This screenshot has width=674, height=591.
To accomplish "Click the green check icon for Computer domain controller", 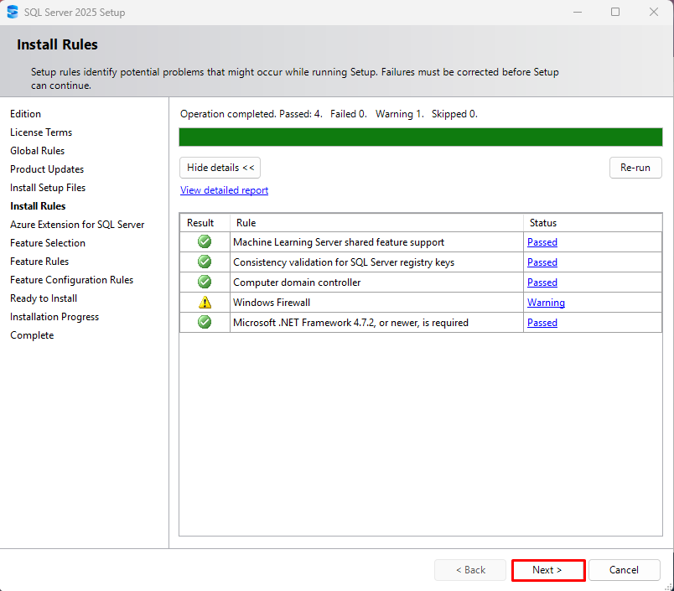I will (205, 282).
